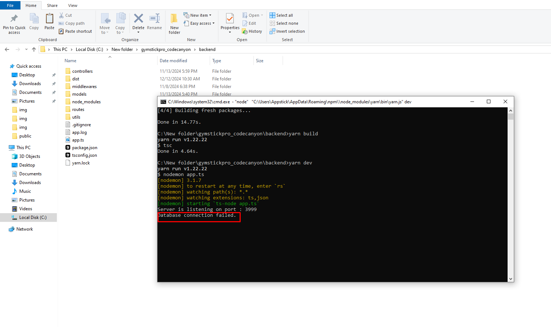Open the File menu tab
551x327 pixels.
tap(10, 5)
